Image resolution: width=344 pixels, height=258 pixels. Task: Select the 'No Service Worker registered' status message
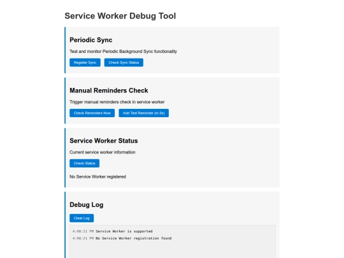[x=97, y=176]
